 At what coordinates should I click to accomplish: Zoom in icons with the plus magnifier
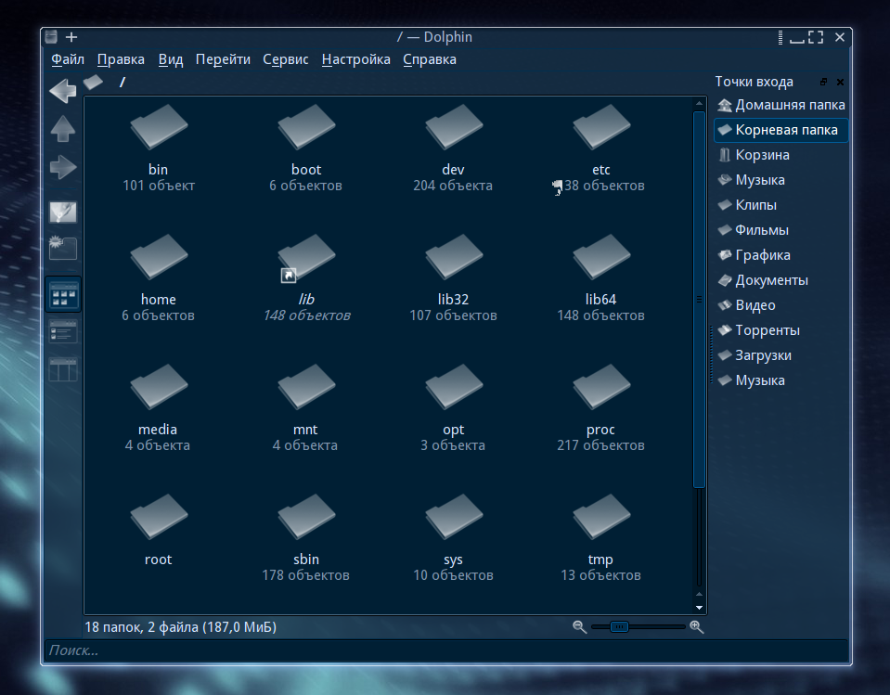click(696, 627)
